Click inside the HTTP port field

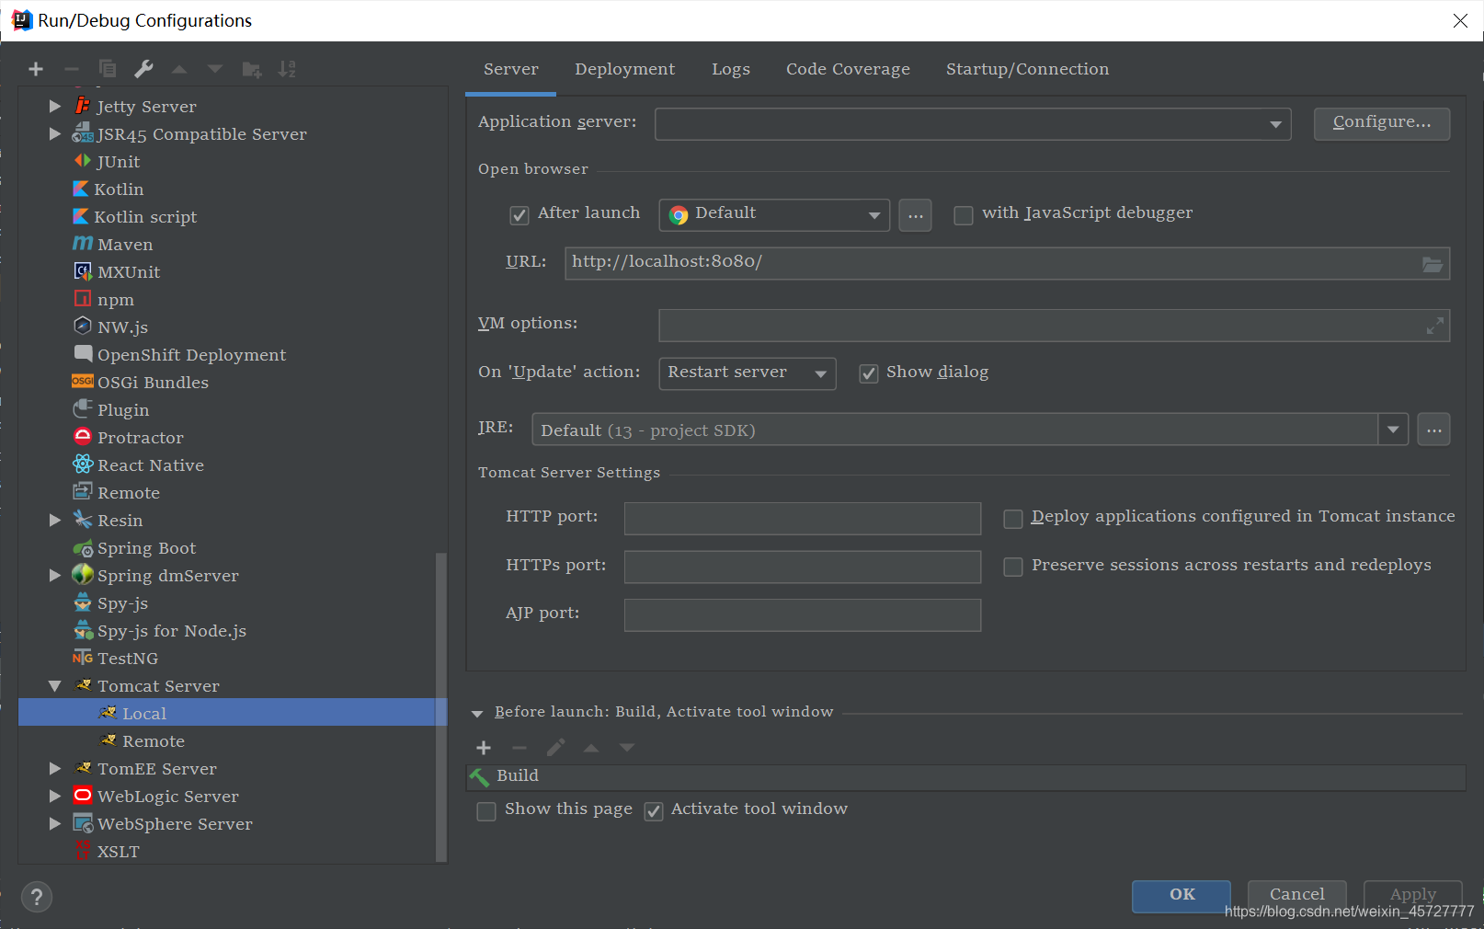[801, 518]
